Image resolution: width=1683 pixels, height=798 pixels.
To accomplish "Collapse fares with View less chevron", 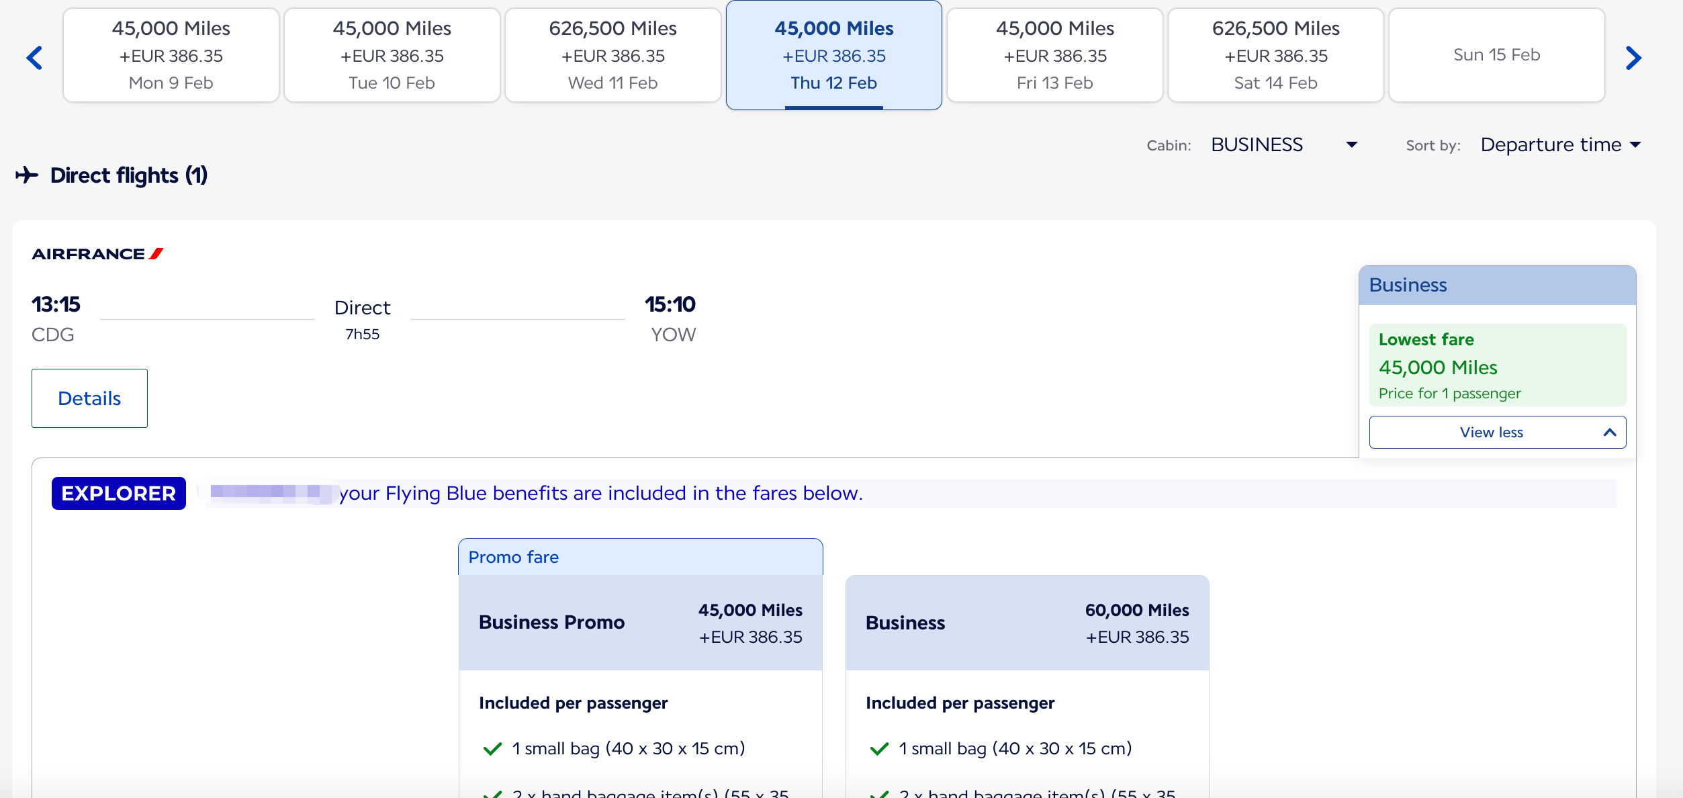I will point(1609,433).
